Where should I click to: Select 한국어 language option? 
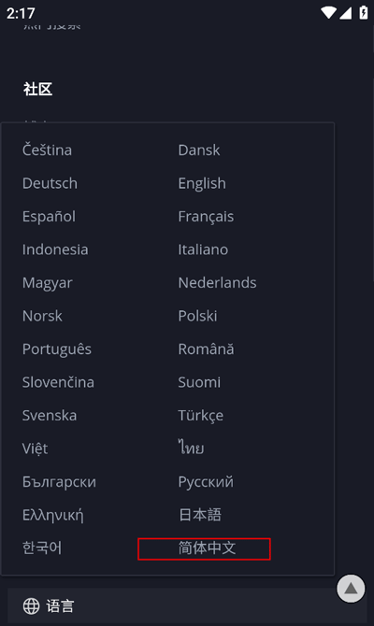click(42, 548)
